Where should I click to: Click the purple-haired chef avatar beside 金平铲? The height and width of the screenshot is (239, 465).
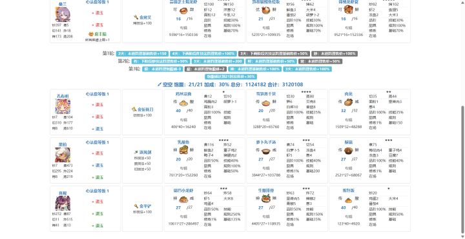point(63,203)
